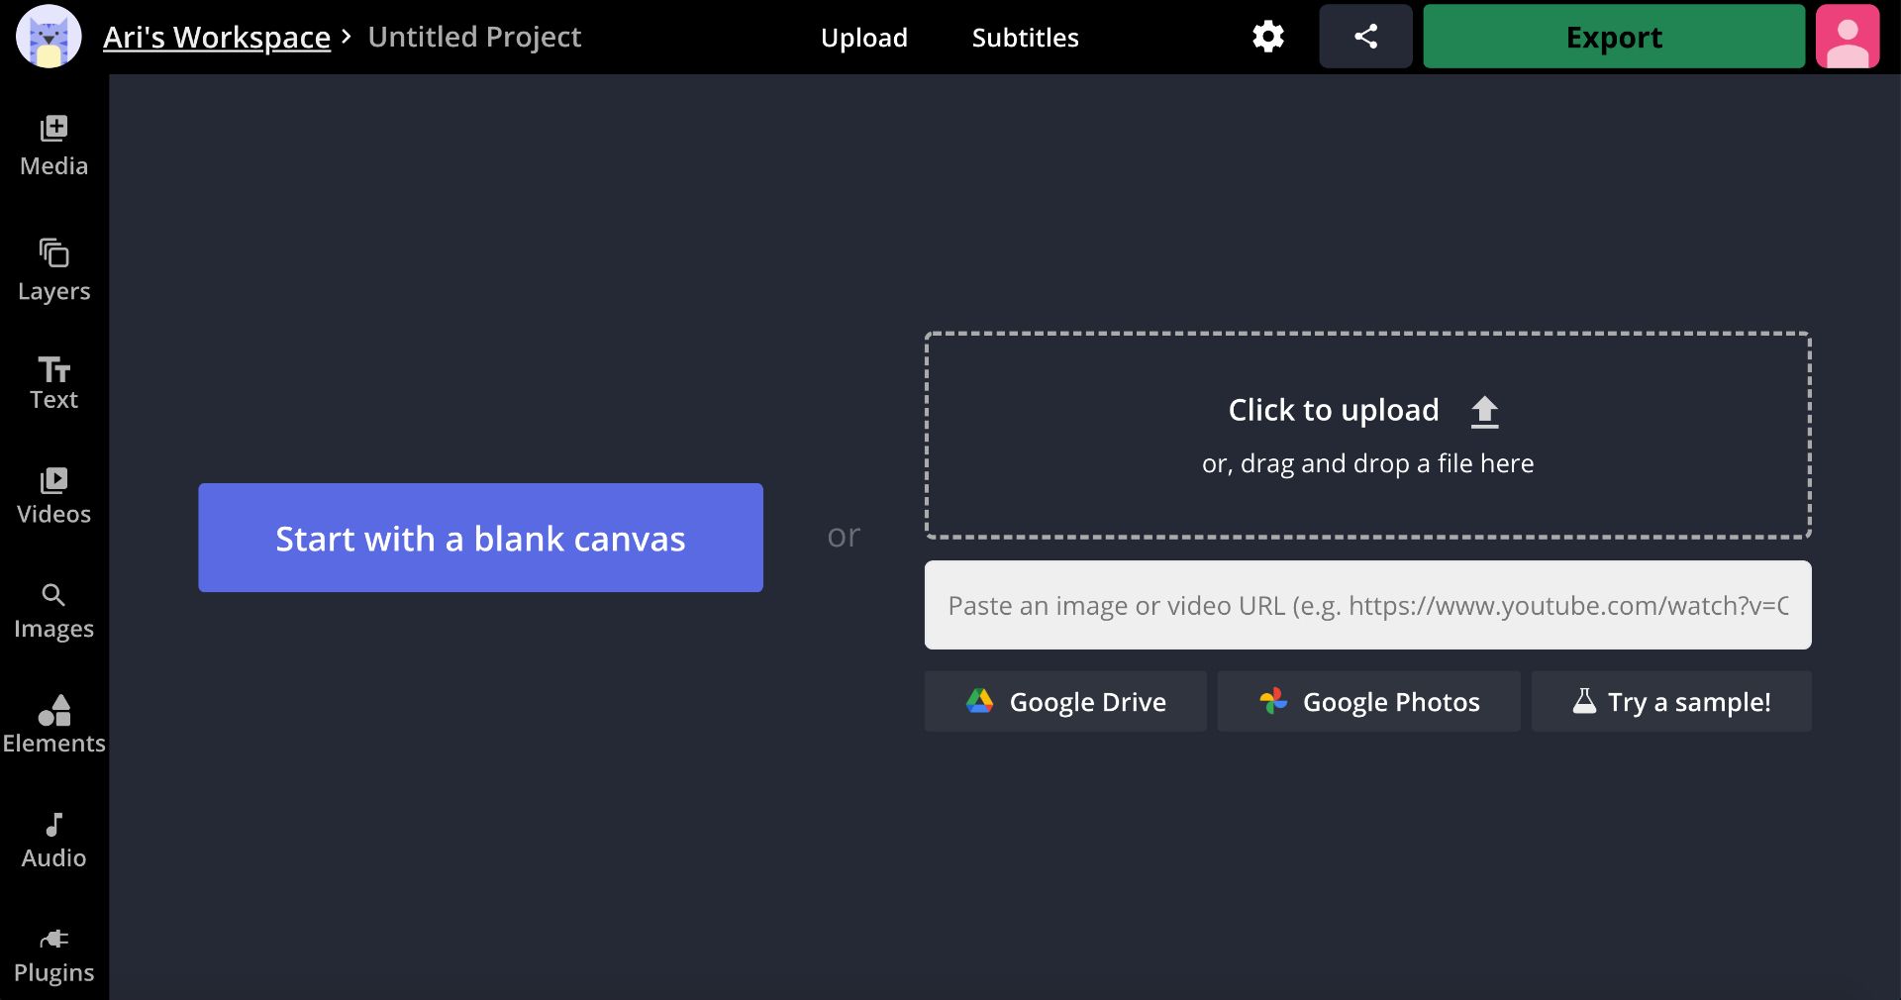The image size is (1901, 1000).
Task: Start with a blank canvas
Action: click(480, 538)
